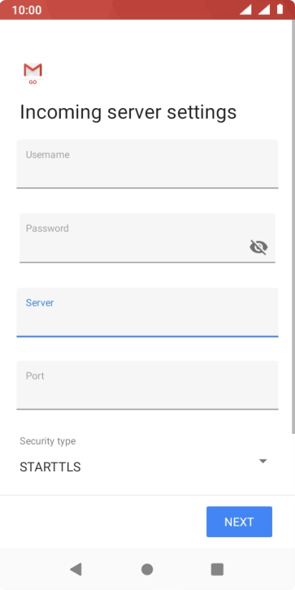Focus the Password input field
Screen dimensions: 295x590
pyautogui.click(x=147, y=238)
